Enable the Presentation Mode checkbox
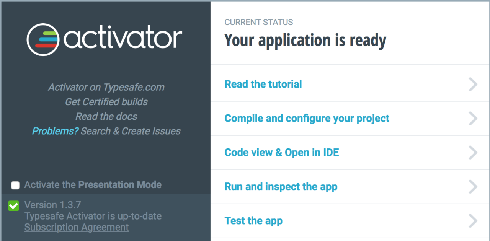This screenshot has width=490, height=241. 15,186
